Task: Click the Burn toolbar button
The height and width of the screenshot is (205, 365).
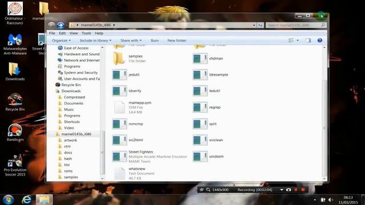Action: [155, 40]
